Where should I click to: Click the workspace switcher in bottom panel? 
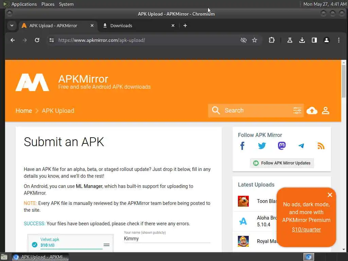pos(309,257)
